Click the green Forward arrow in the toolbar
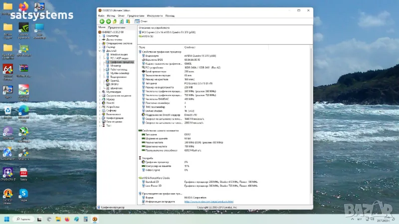This screenshot has width=399, height=224. pyautogui.click(x=108, y=21)
